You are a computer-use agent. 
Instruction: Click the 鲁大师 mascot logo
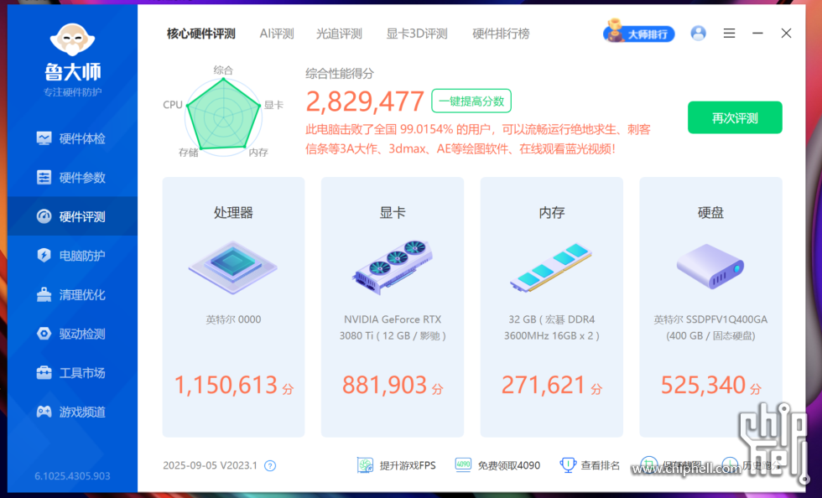point(72,40)
